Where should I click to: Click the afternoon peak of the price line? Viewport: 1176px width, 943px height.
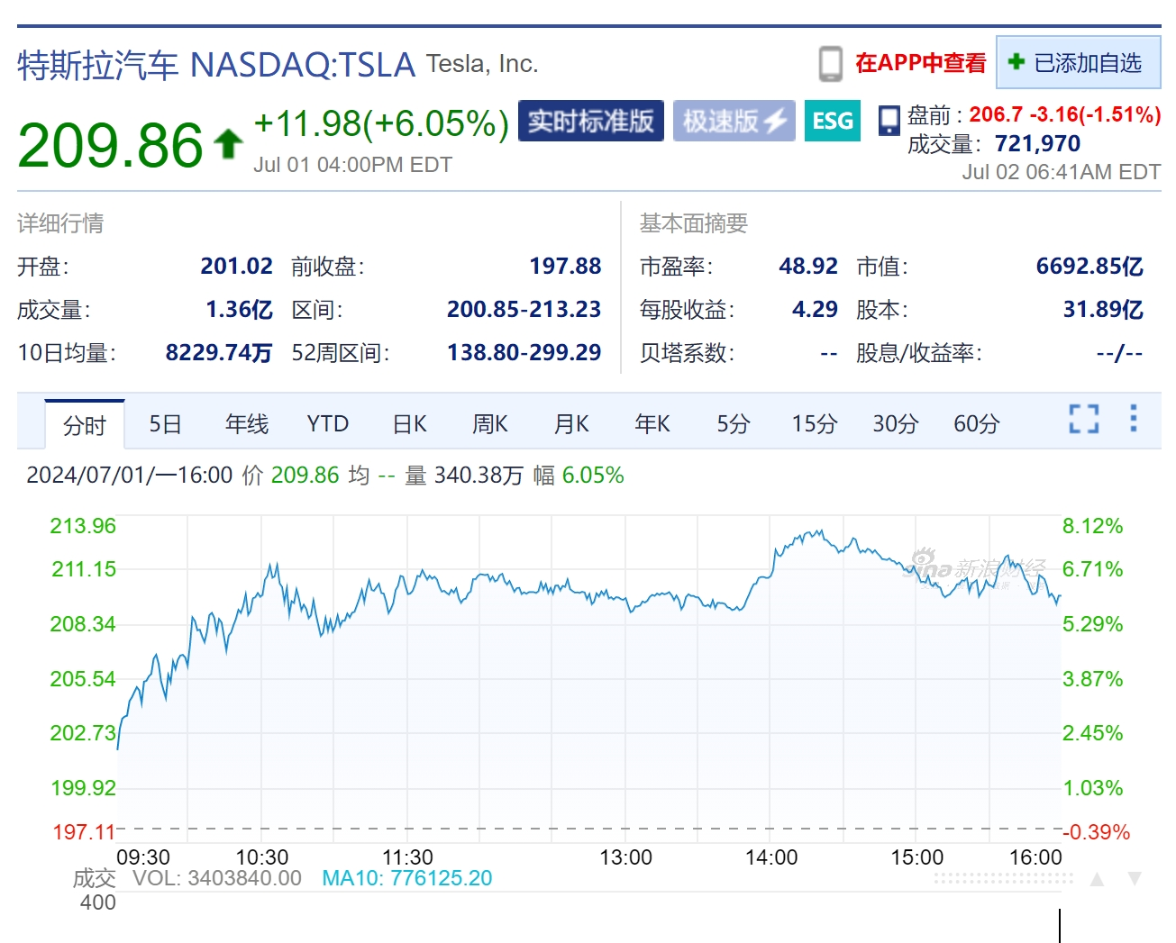tap(819, 531)
